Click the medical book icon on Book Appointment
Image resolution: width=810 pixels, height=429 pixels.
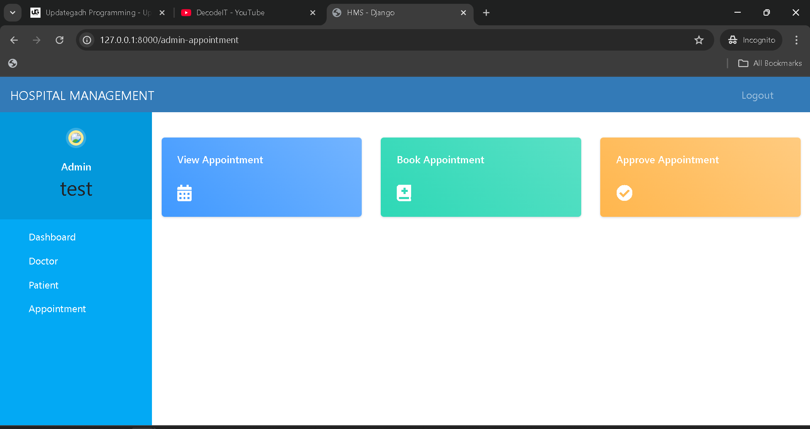tap(404, 193)
